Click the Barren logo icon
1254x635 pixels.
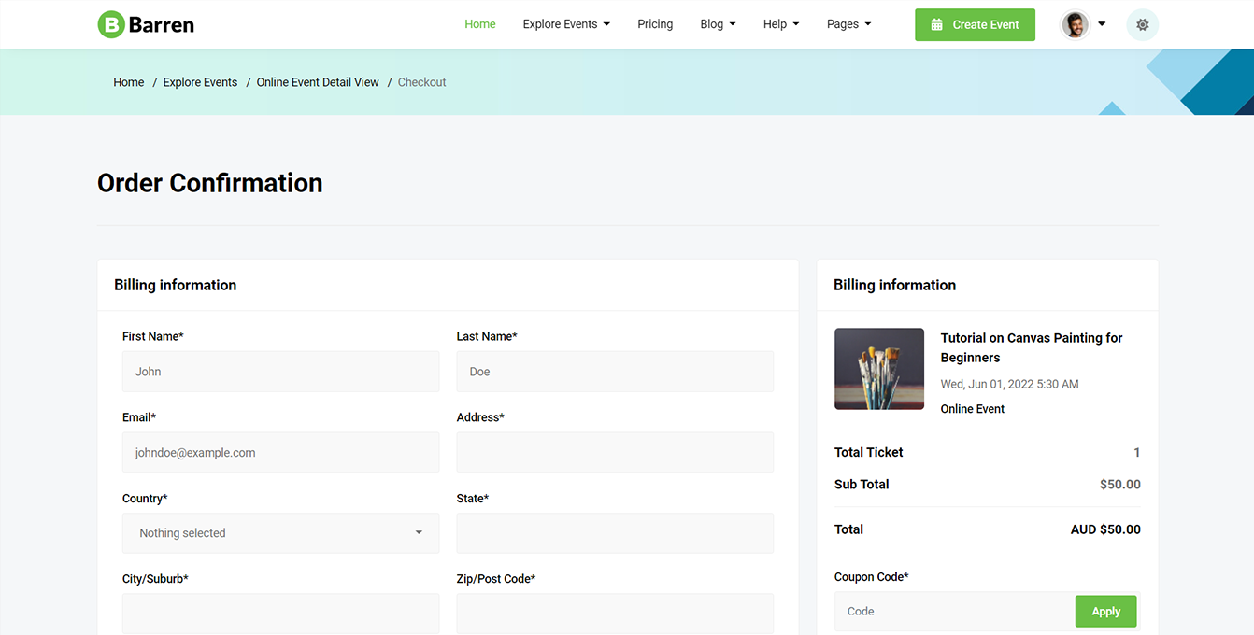(111, 25)
